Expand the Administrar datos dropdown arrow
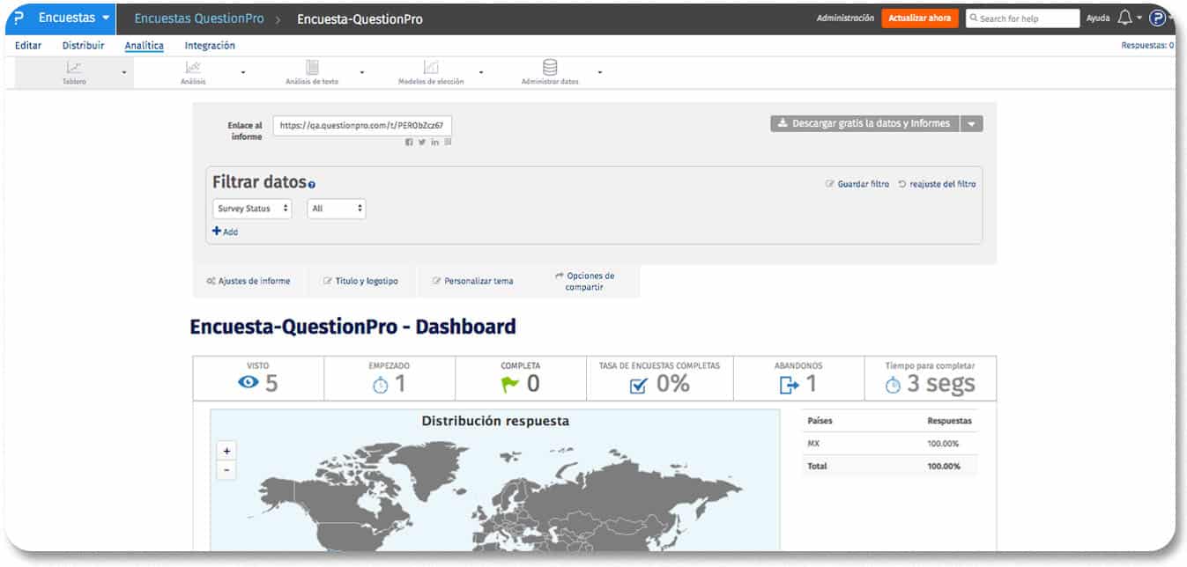 (x=600, y=72)
